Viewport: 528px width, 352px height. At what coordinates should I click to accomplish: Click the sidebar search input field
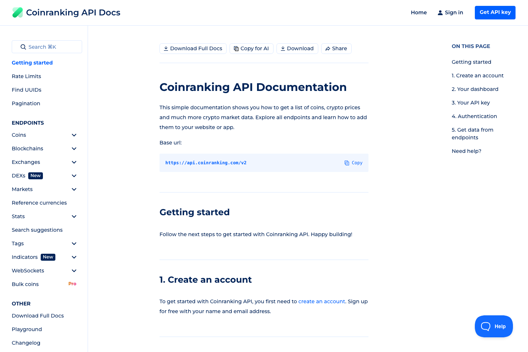tap(47, 47)
